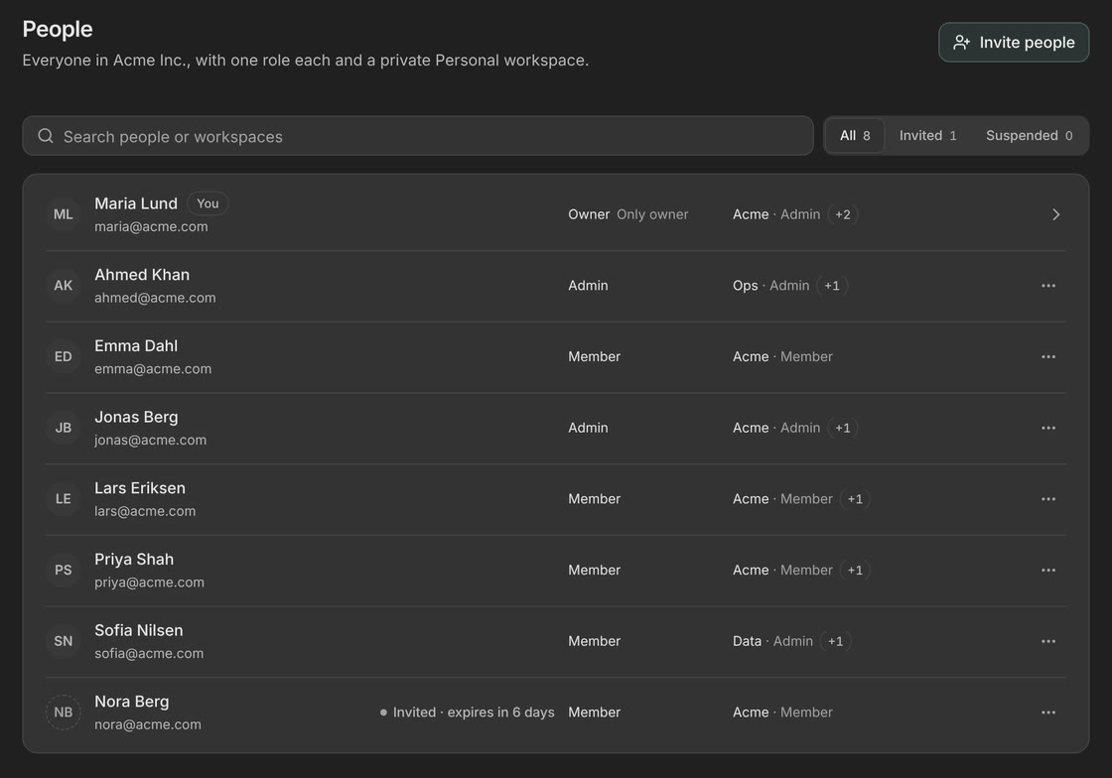
Task: Click the email emma@acme.com
Action: pyautogui.click(x=153, y=369)
